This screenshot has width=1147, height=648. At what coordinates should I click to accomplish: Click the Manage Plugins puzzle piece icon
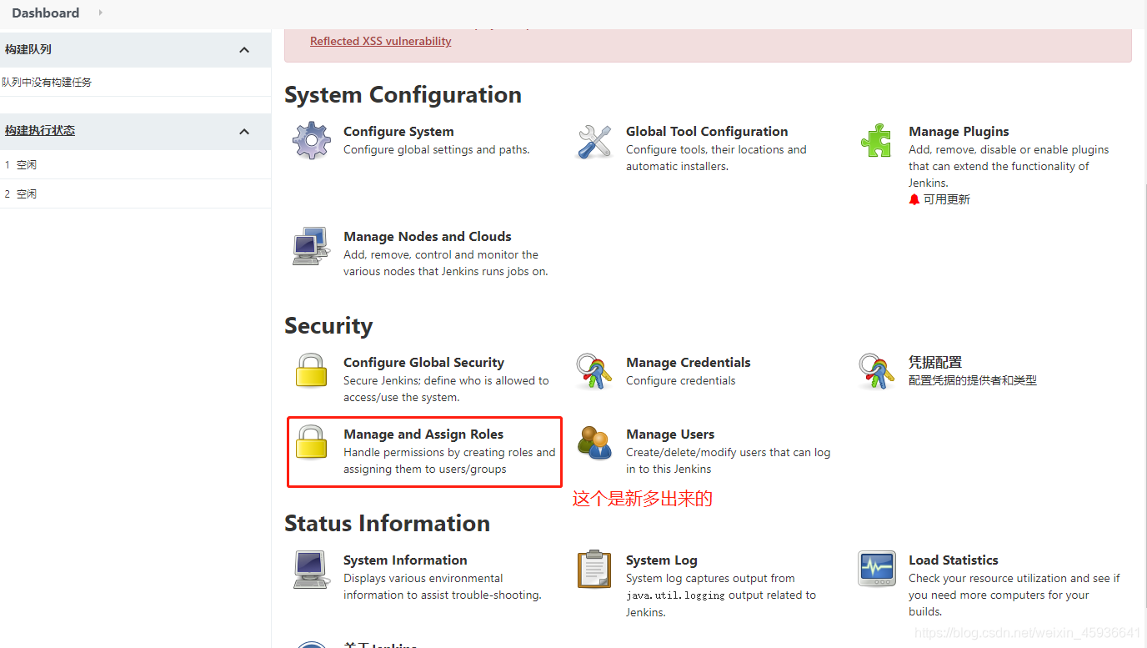coord(876,140)
